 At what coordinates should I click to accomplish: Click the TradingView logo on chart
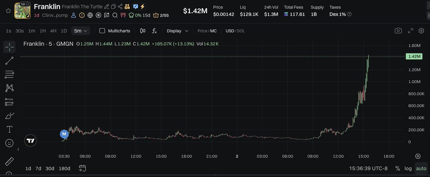pos(31,141)
